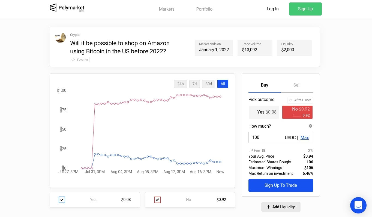This screenshot has width=372, height=217.
Task: Click the Amazon market thumbnail image
Action: [x=60, y=38]
